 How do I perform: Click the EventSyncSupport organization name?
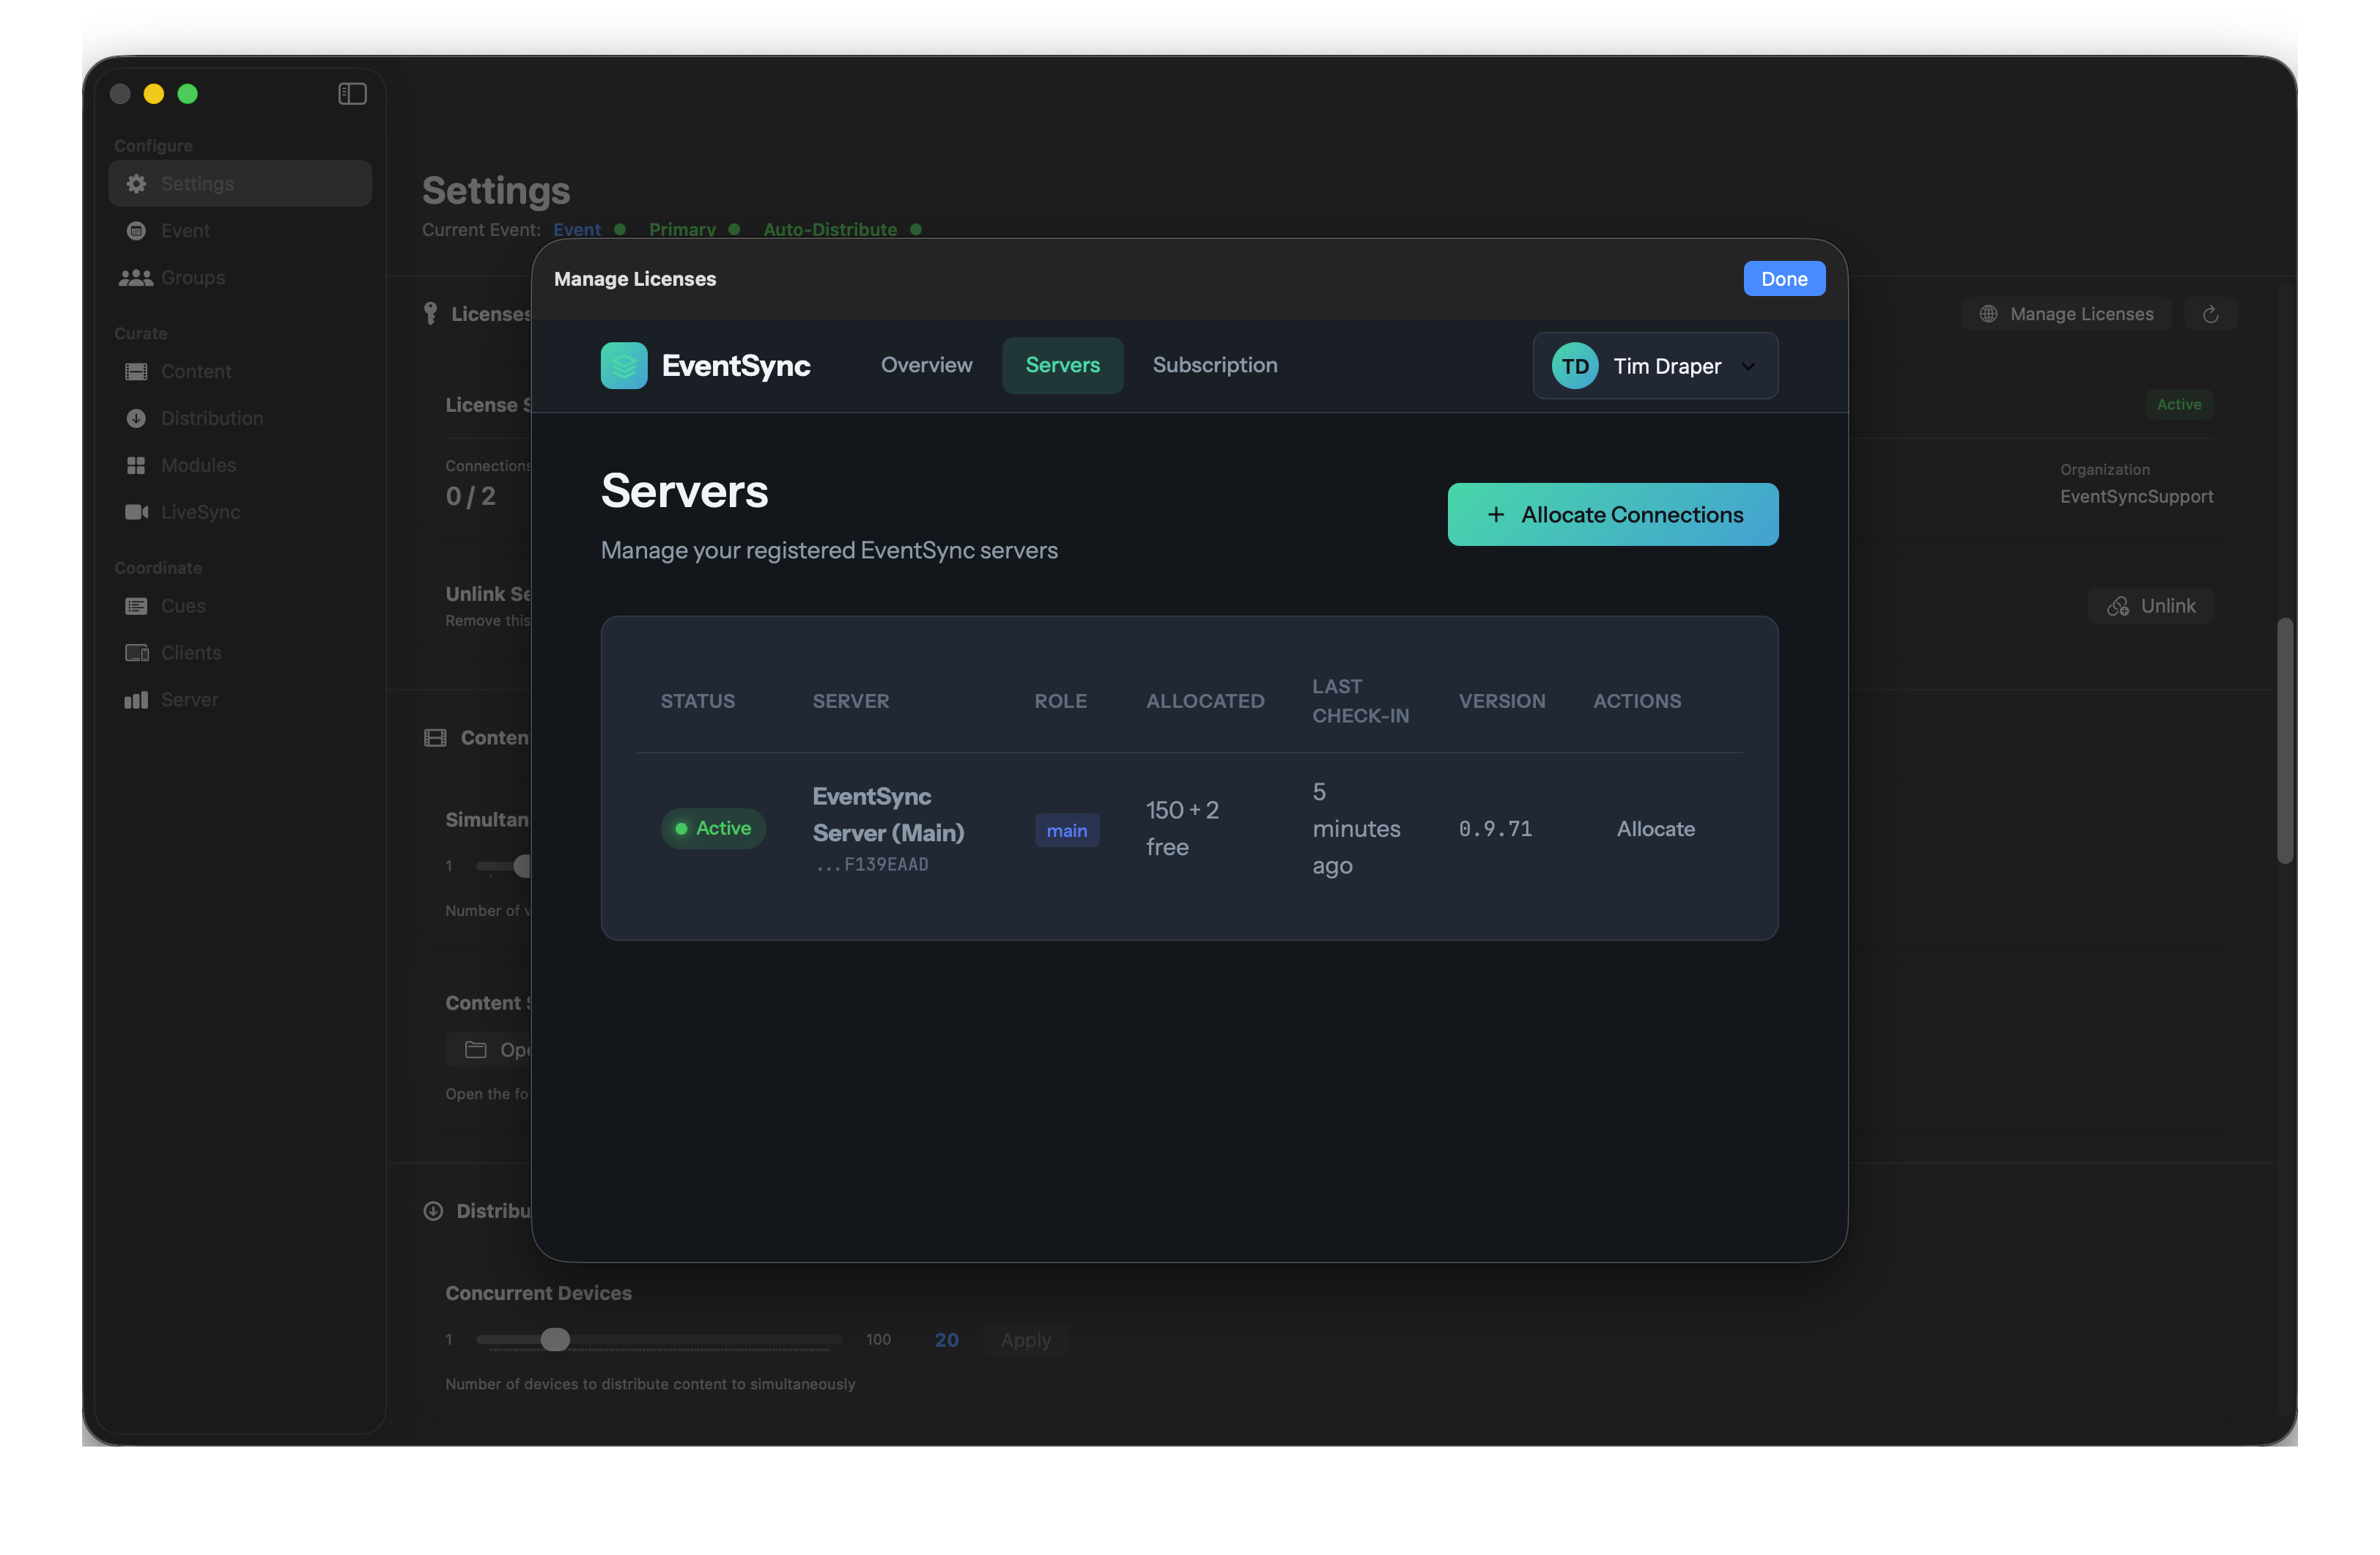pos(2136,497)
